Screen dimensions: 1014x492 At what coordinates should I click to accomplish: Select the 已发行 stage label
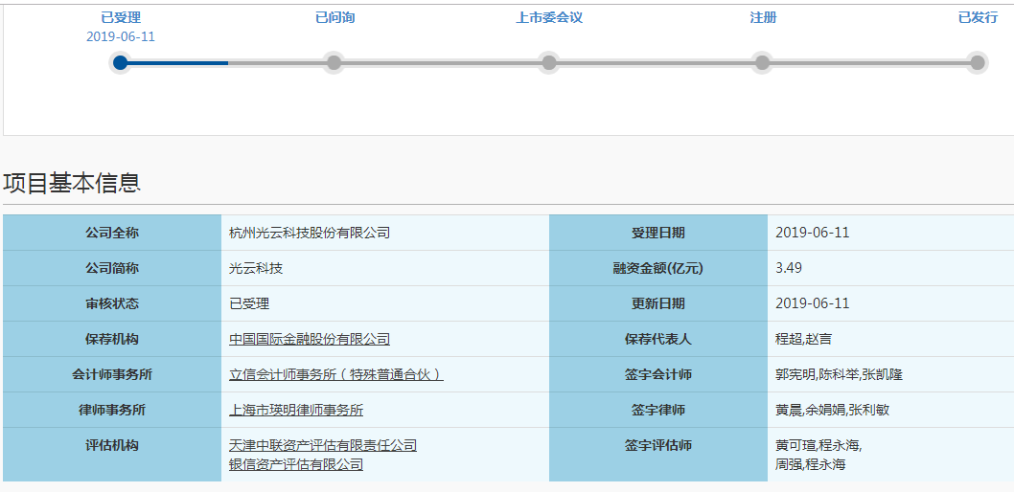(978, 17)
